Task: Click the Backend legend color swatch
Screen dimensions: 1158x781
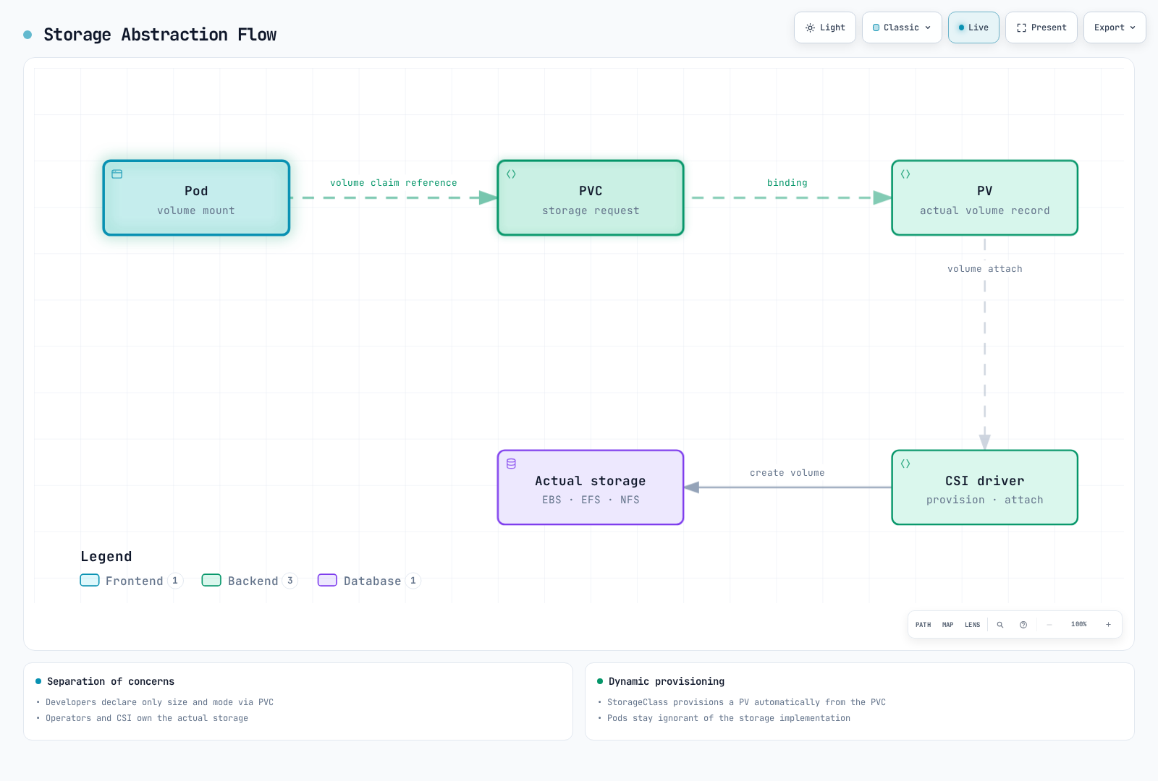Action: (x=211, y=580)
